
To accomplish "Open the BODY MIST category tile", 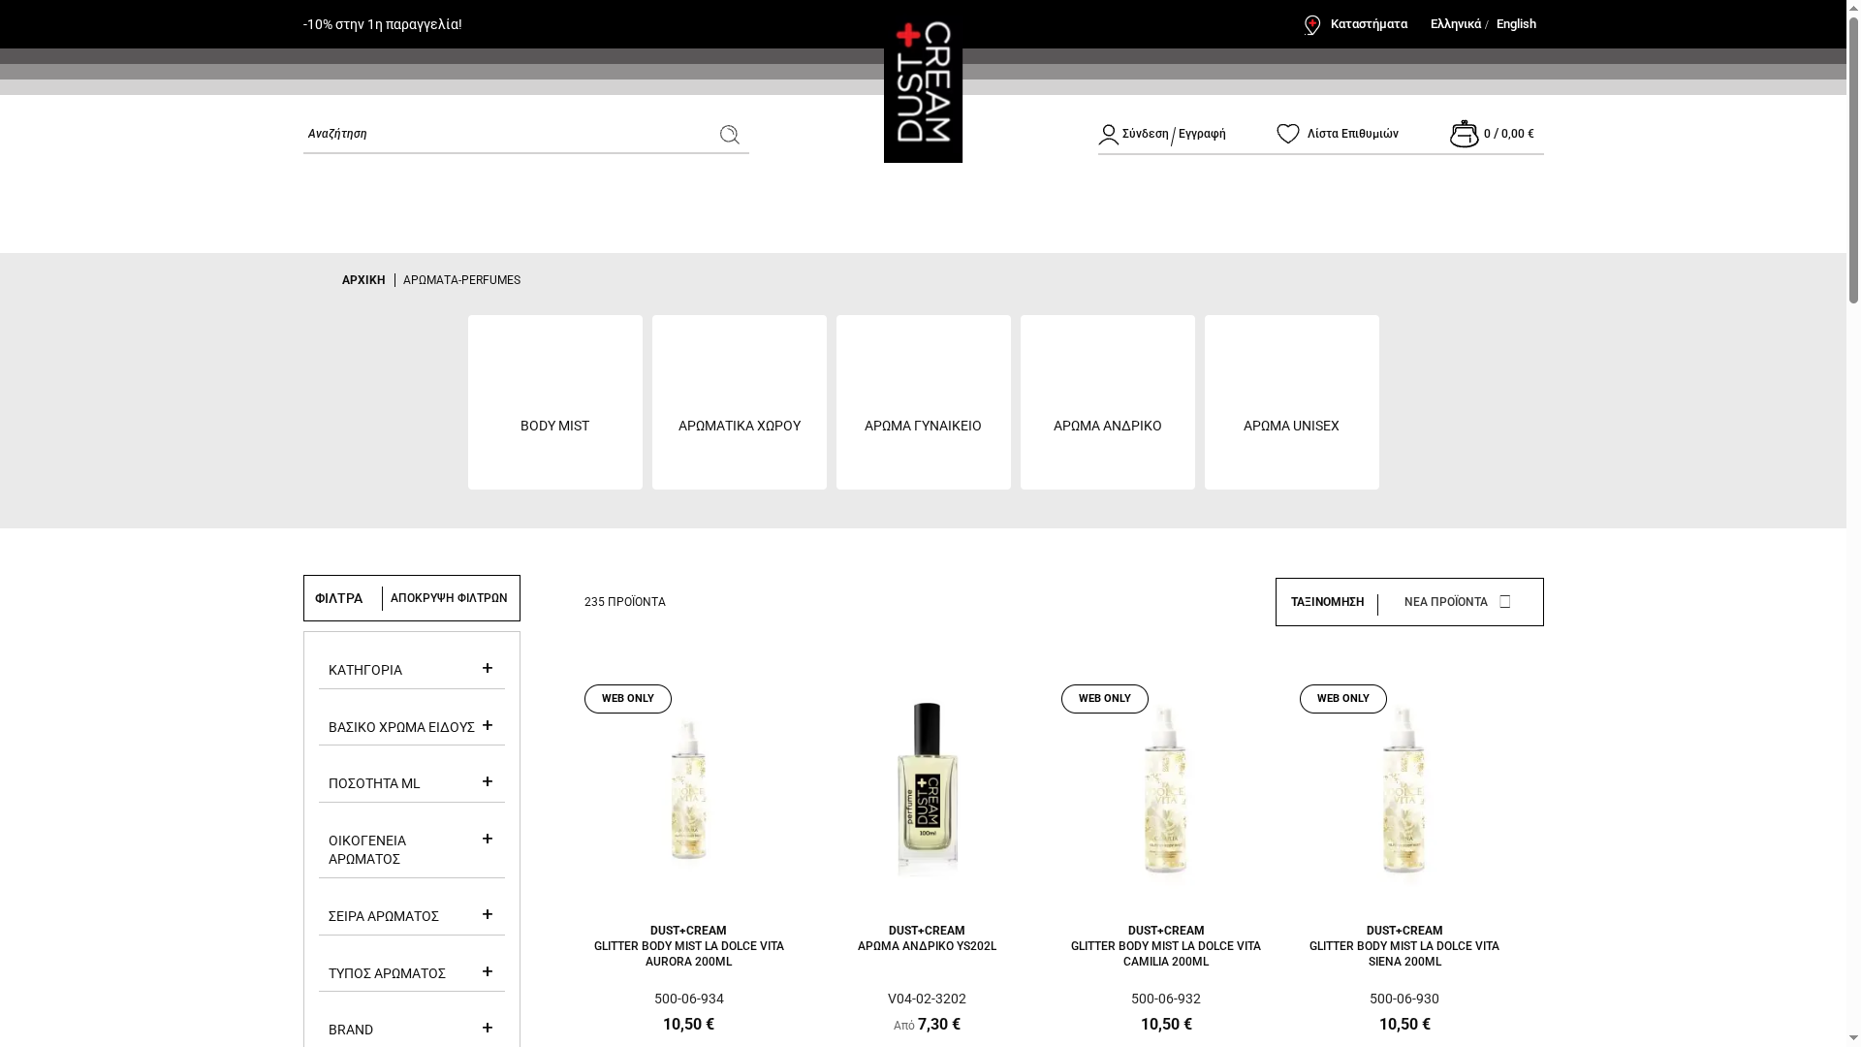I will click(554, 402).
